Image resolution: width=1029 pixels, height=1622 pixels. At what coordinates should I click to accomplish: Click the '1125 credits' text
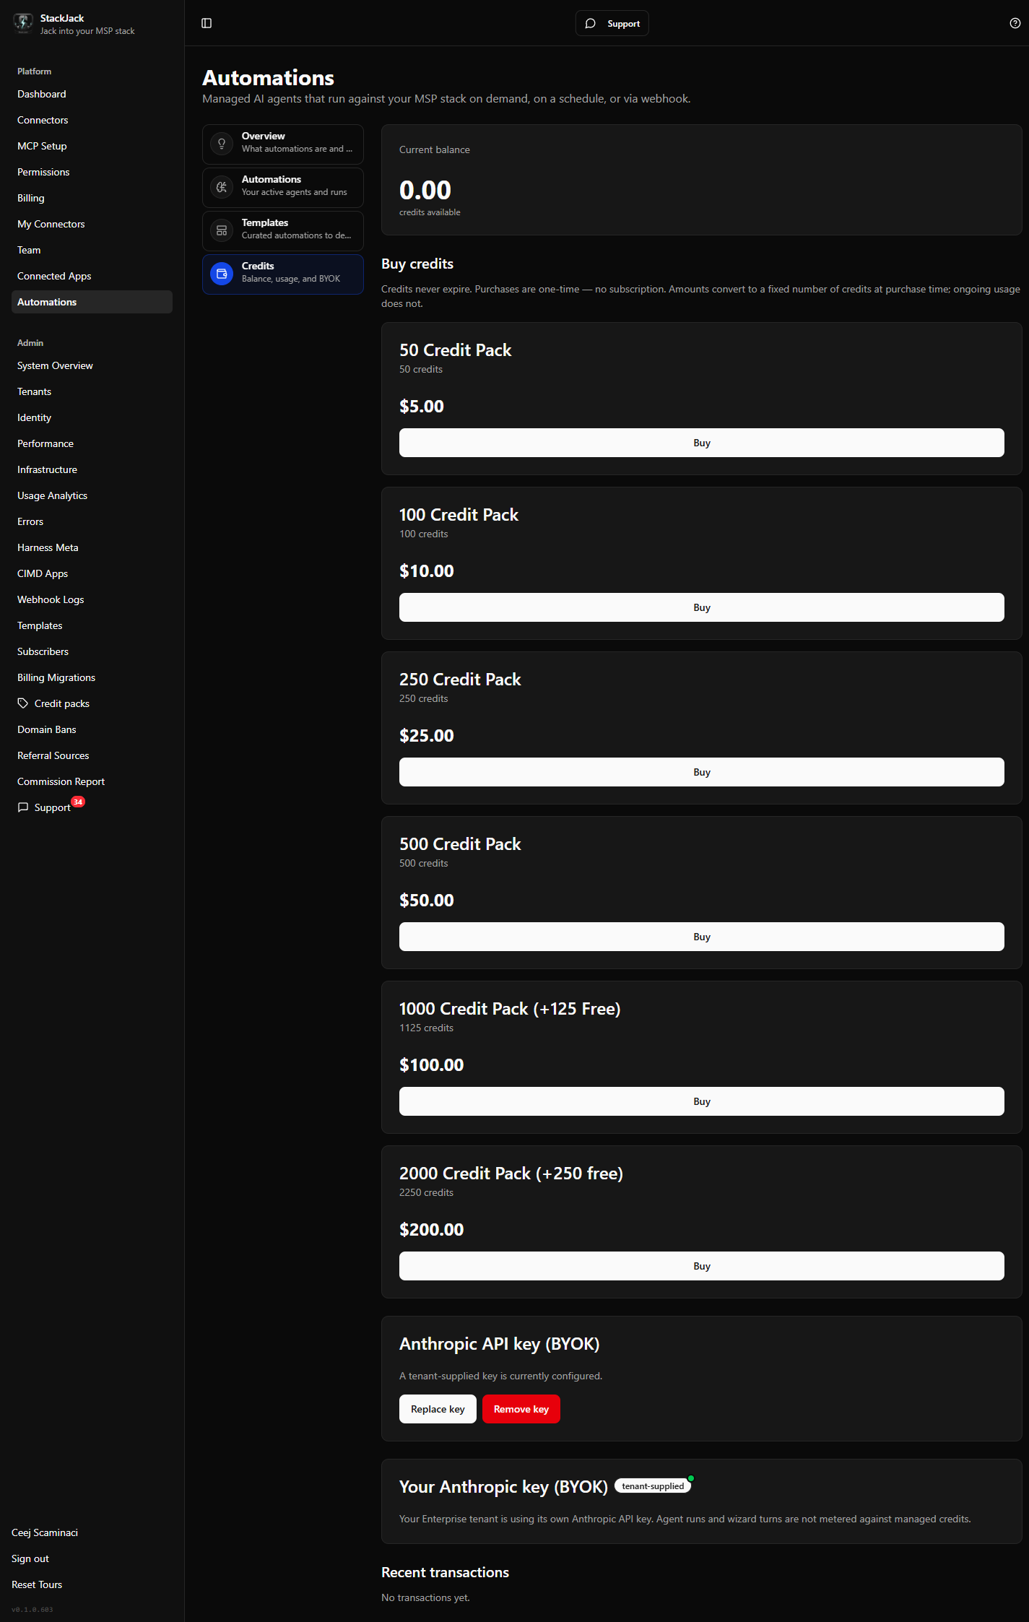tap(426, 1028)
